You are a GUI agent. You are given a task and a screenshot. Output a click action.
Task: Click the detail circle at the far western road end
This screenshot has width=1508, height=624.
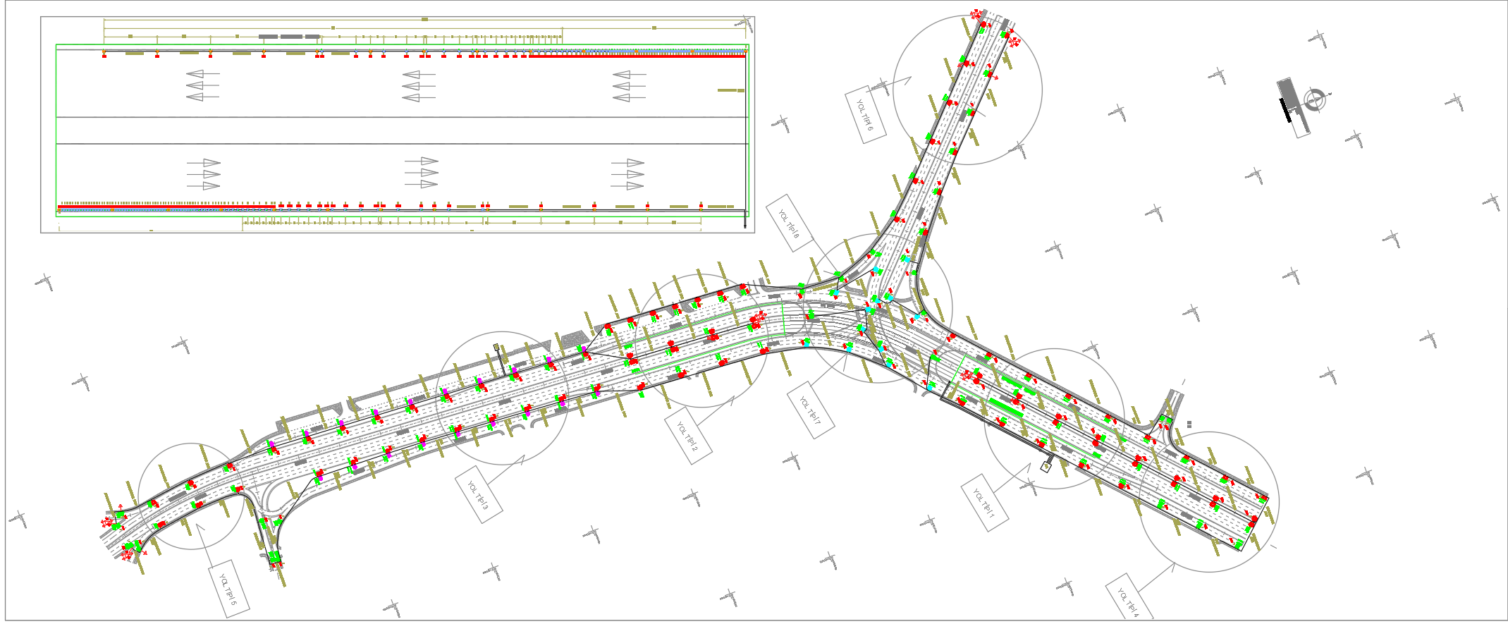[191, 496]
